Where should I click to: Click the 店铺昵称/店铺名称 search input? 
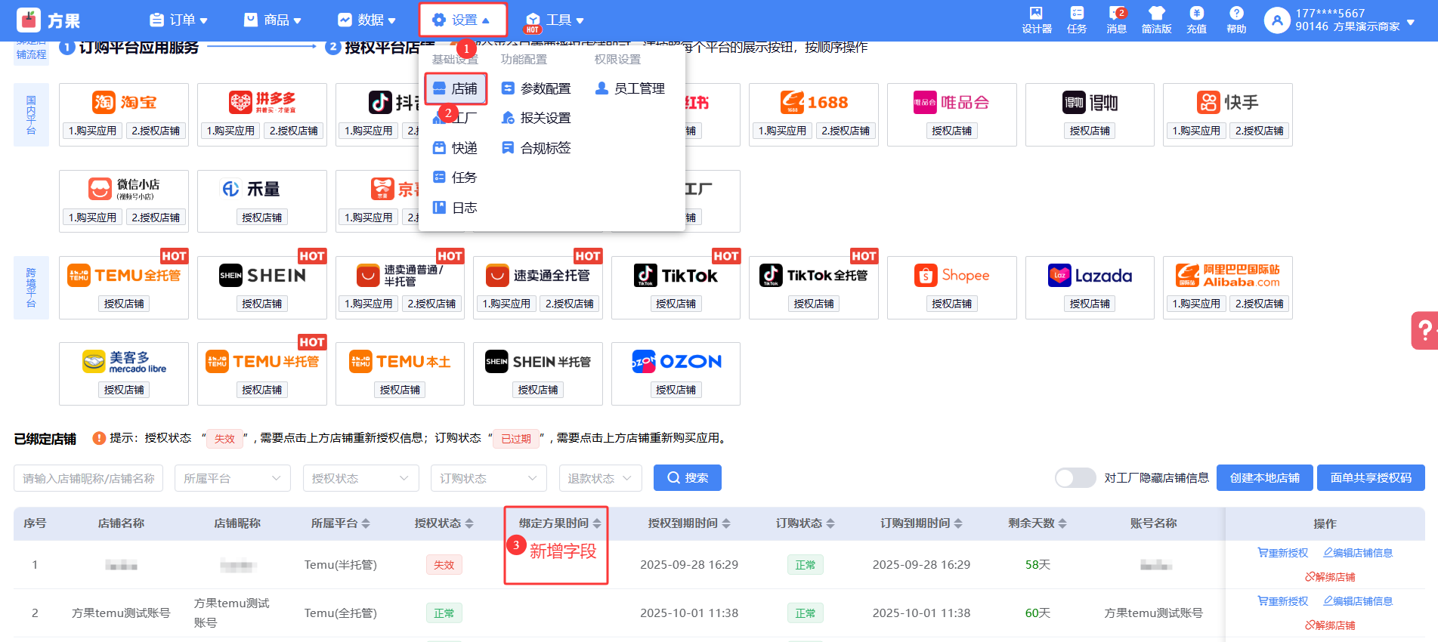(x=88, y=478)
